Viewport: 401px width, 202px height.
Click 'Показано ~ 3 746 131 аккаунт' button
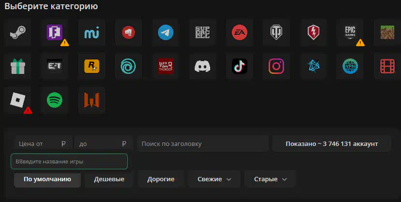(332, 144)
